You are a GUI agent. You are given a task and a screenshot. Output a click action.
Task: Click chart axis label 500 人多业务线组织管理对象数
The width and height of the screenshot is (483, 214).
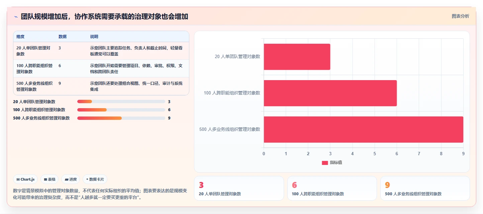point(230,129)
